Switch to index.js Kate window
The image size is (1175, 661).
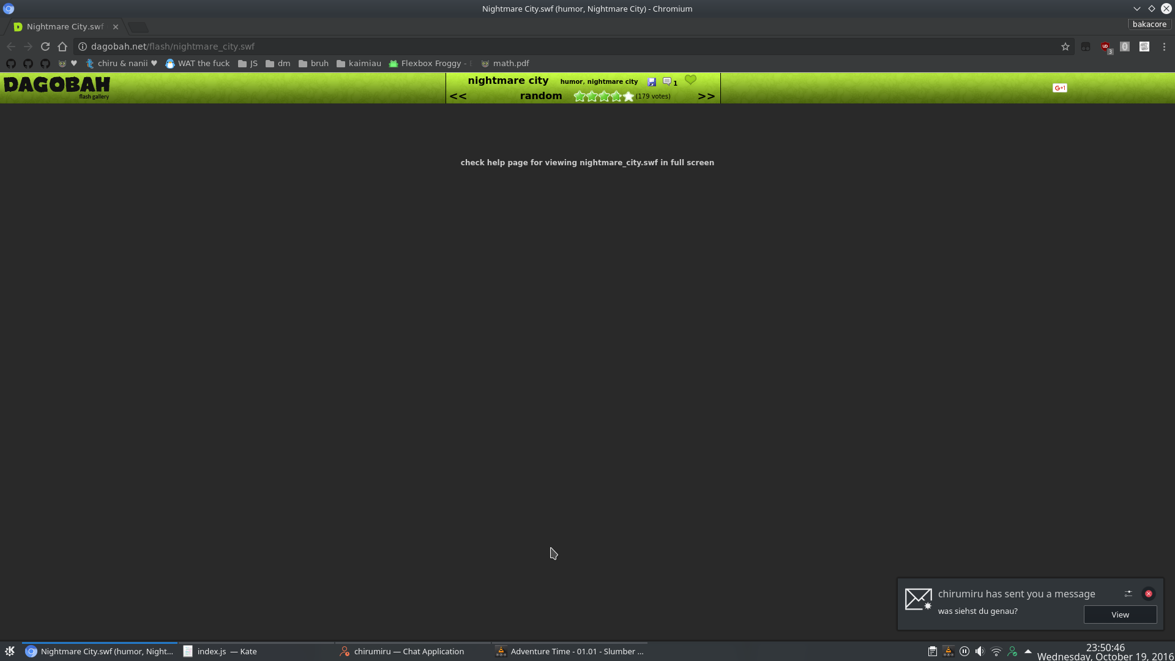(256, 651)
